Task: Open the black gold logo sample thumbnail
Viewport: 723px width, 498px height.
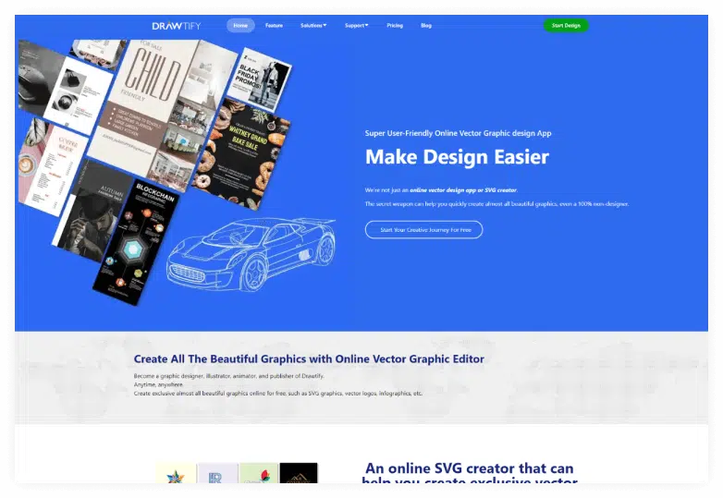Action: point(299,473)
